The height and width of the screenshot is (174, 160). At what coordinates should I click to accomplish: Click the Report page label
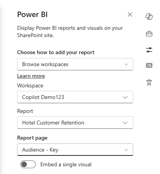[x=32, y=138]
